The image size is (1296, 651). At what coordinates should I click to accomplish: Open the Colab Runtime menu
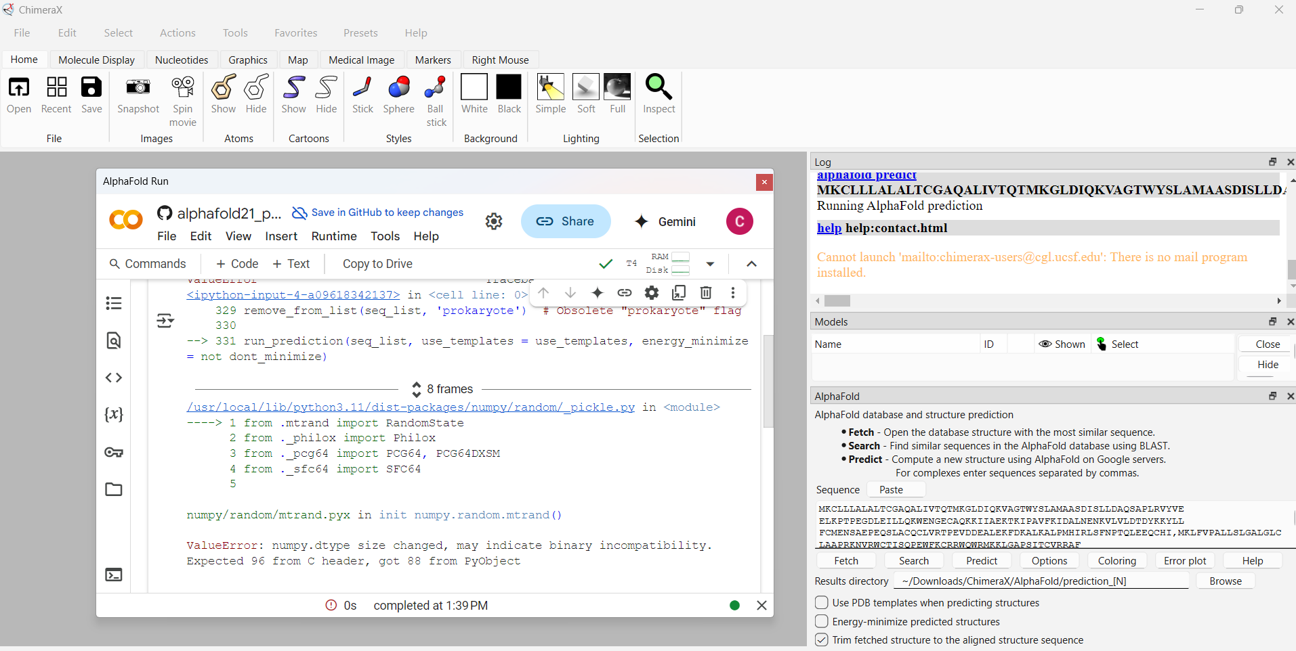coord(333,236)
